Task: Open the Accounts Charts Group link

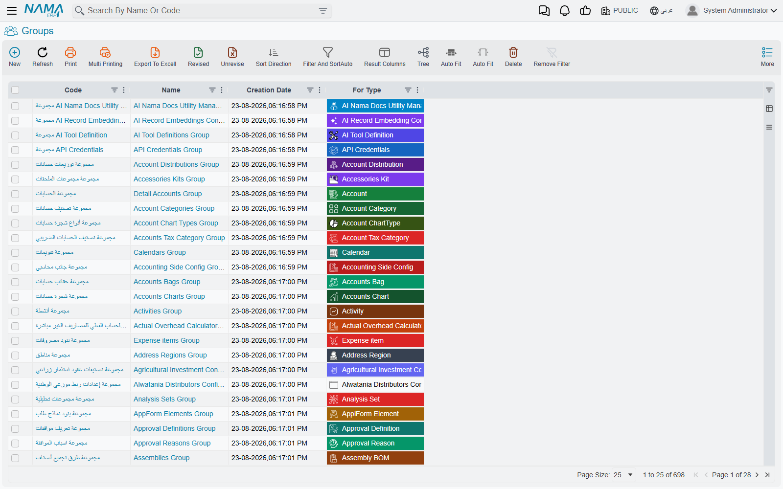Action: point(169,296)
